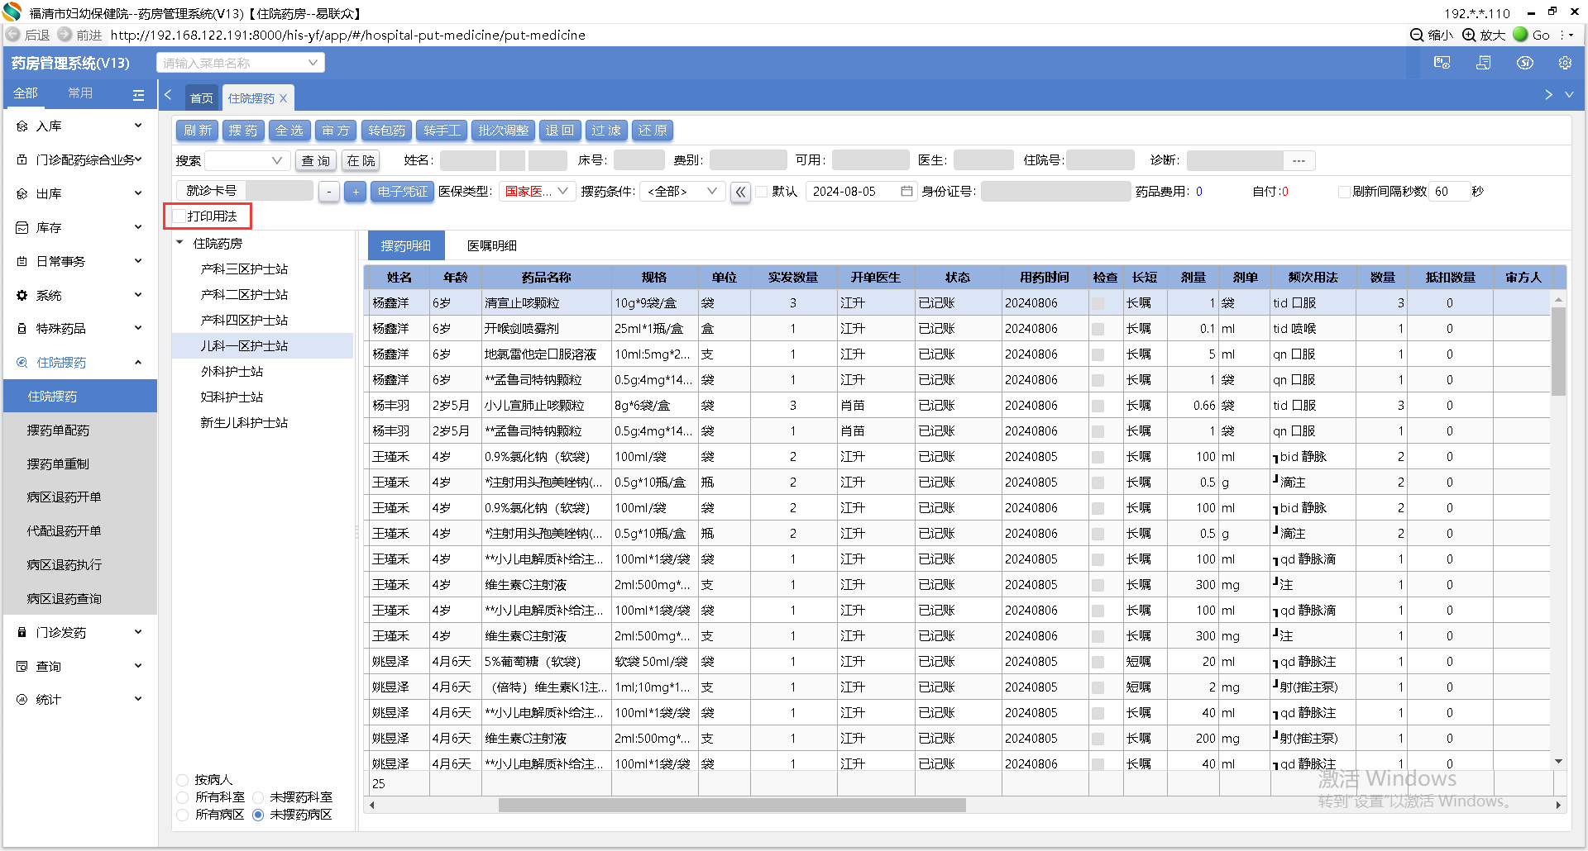Click the 查询 search button
1588x851 pixels.
pyautogui.click(x=315, y=160)
